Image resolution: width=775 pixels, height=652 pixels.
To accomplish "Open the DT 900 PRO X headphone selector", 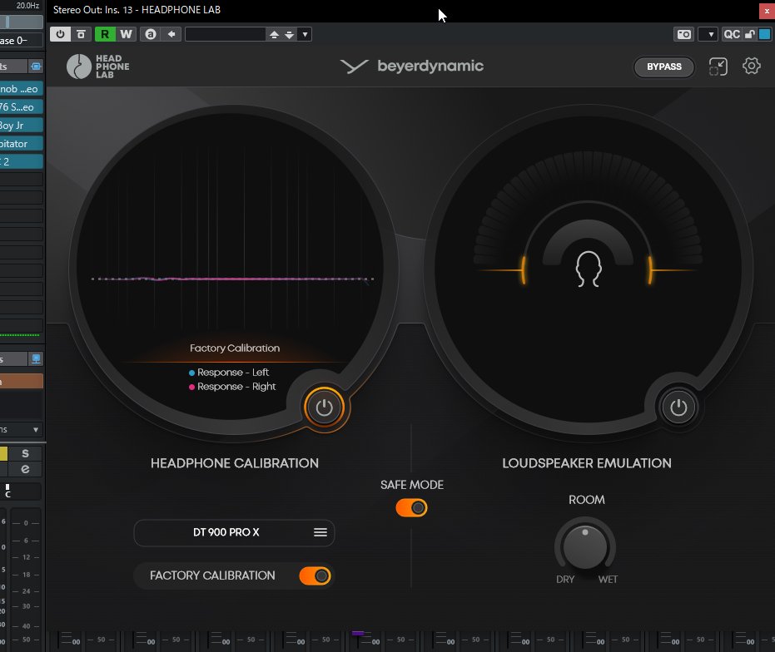I will coord(234,532).
